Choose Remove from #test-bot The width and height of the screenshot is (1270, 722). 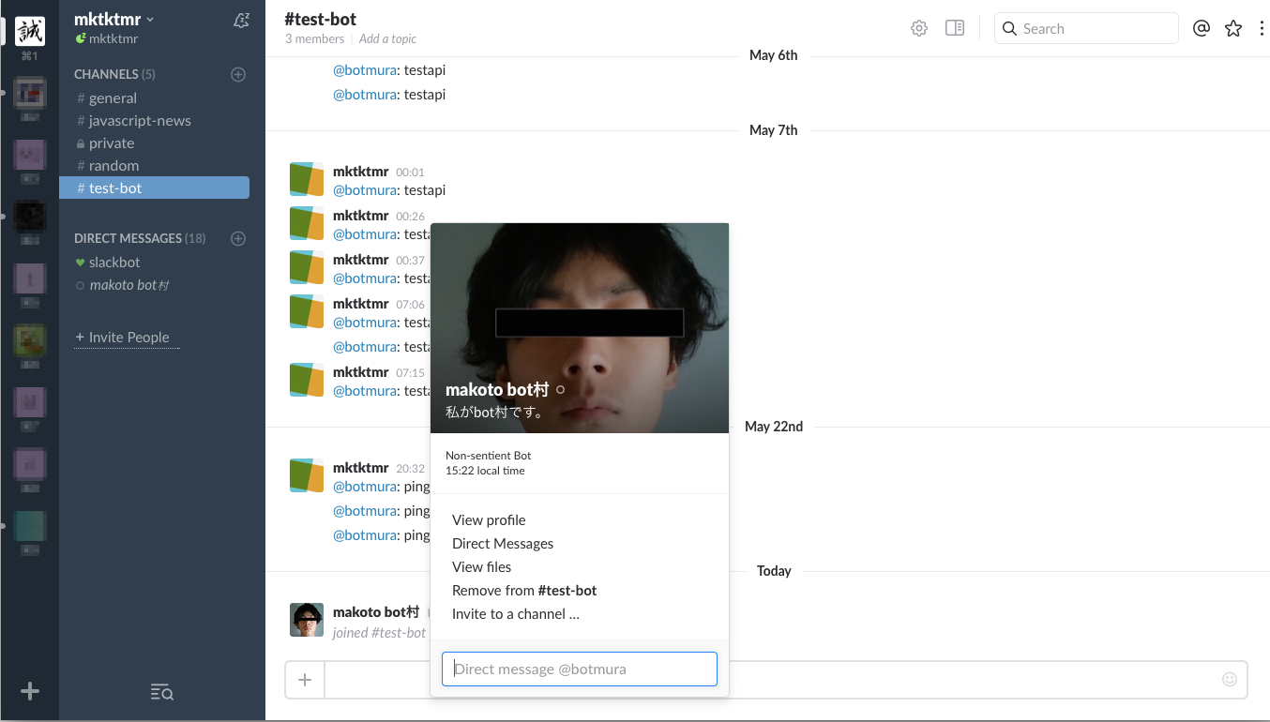(524, 590)
